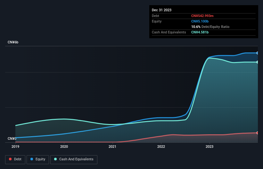This screenshot has height=169, width=263.
Task: Click the Equity label in tooltip
Action: point(157,21)
